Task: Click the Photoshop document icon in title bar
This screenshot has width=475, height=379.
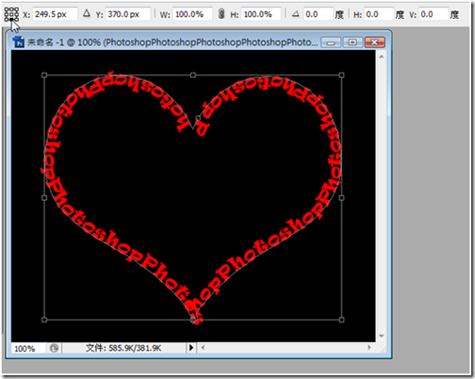Action: click(19, 42)
